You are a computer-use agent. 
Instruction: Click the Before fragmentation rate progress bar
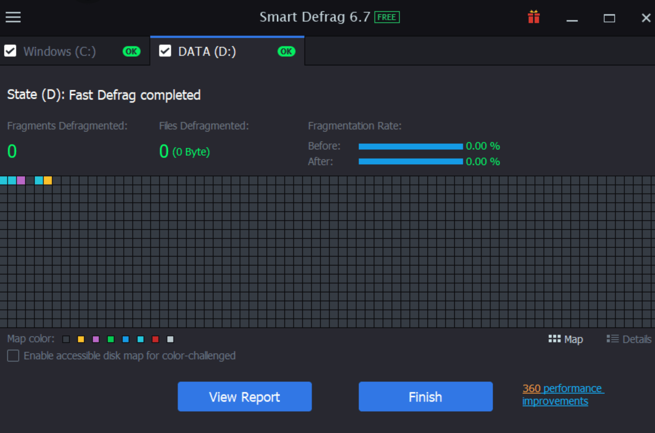coord(411,146)
